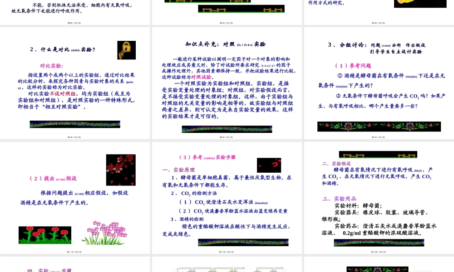Image resolution: width=454 pixels, height=272 pixels.
Task: Select the green machinery clipart on top-center slide
Action: tap(241, 8)
